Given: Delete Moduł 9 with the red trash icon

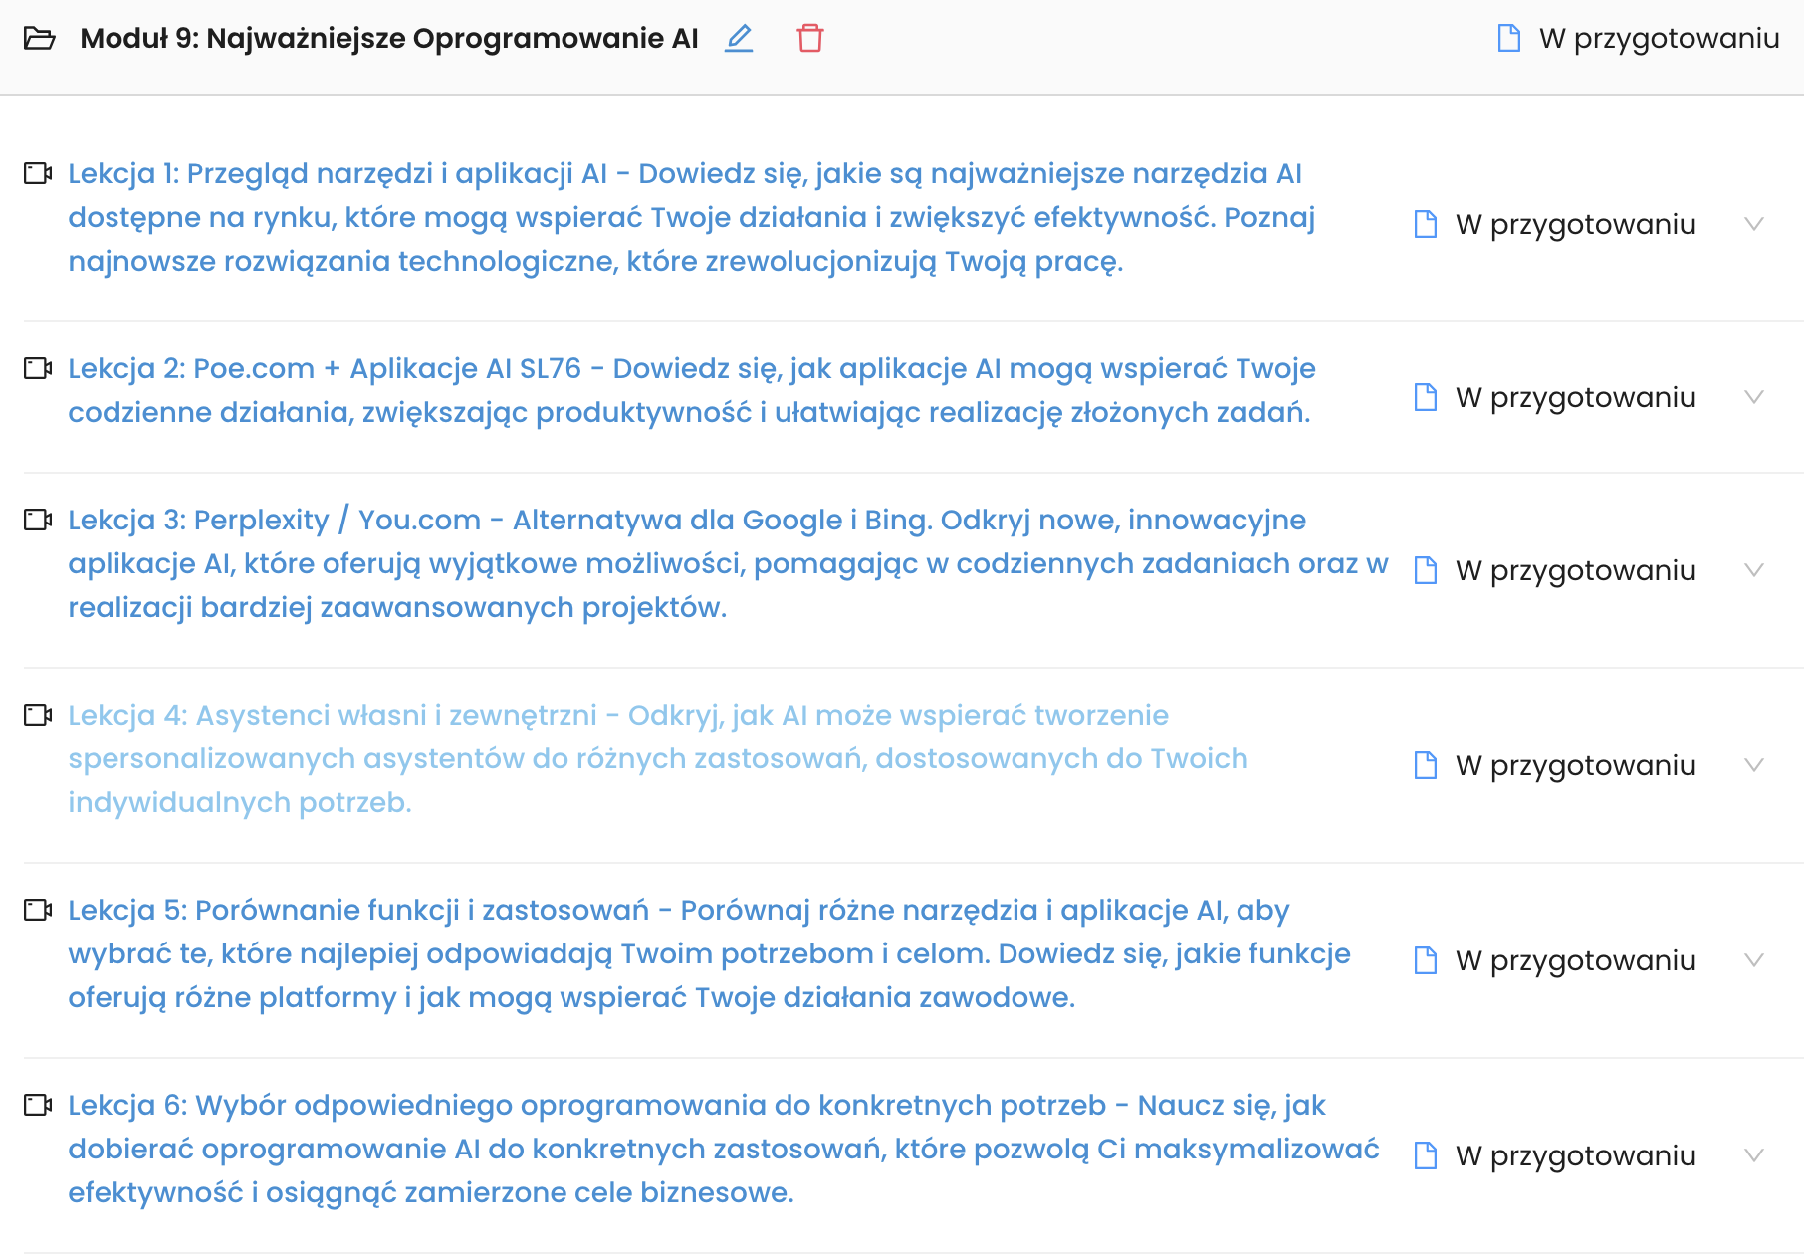Looking at the screenshot, I should (x=810, y=39).
